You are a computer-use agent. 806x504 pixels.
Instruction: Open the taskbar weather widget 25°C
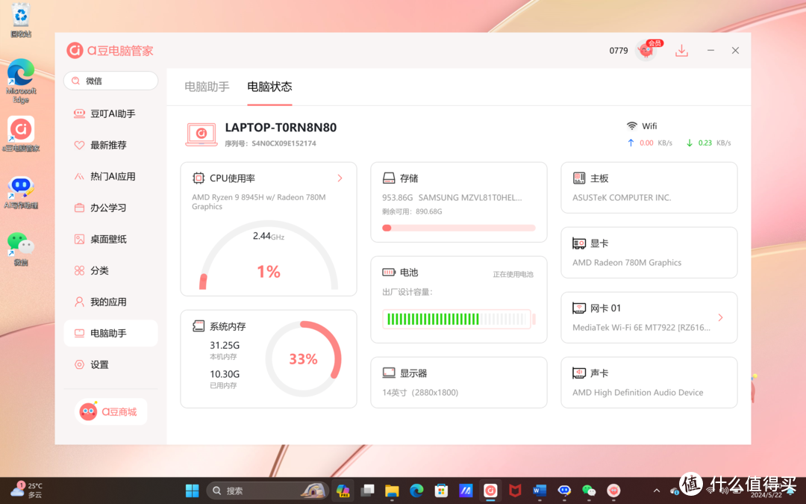(x=27, y=490)
